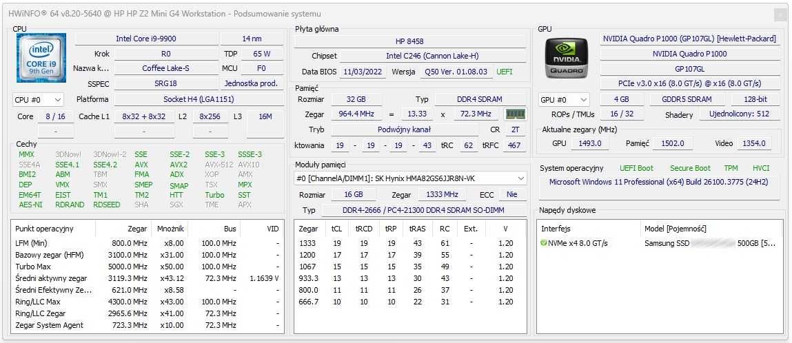Image resolution: width=792 pixels, height=343 pixels.
Task: Click the NVIDIA Quadro logo
Action: click(x=566, y=59)
